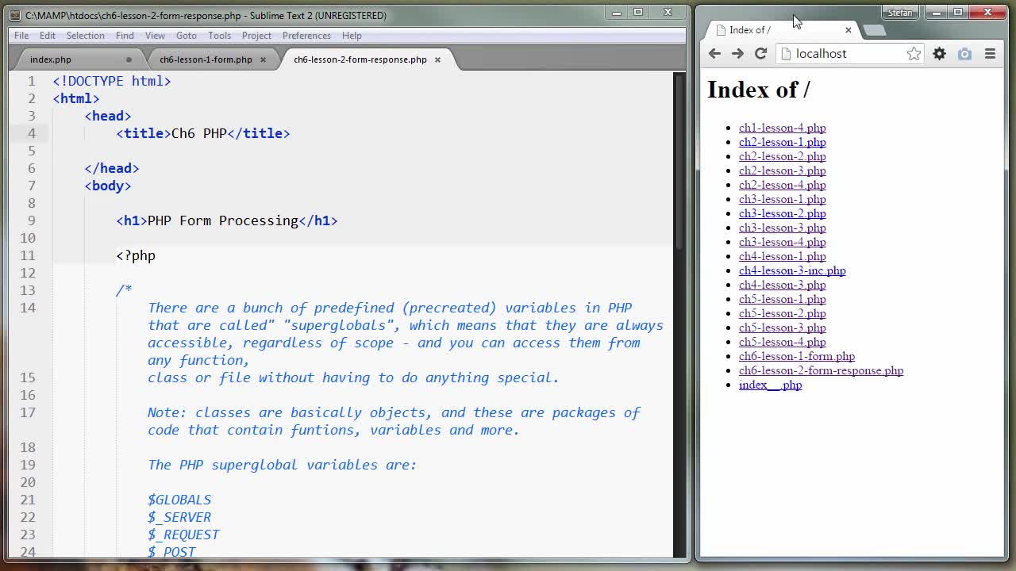Click the Stefan user badge in Chrome

[900, 13]
